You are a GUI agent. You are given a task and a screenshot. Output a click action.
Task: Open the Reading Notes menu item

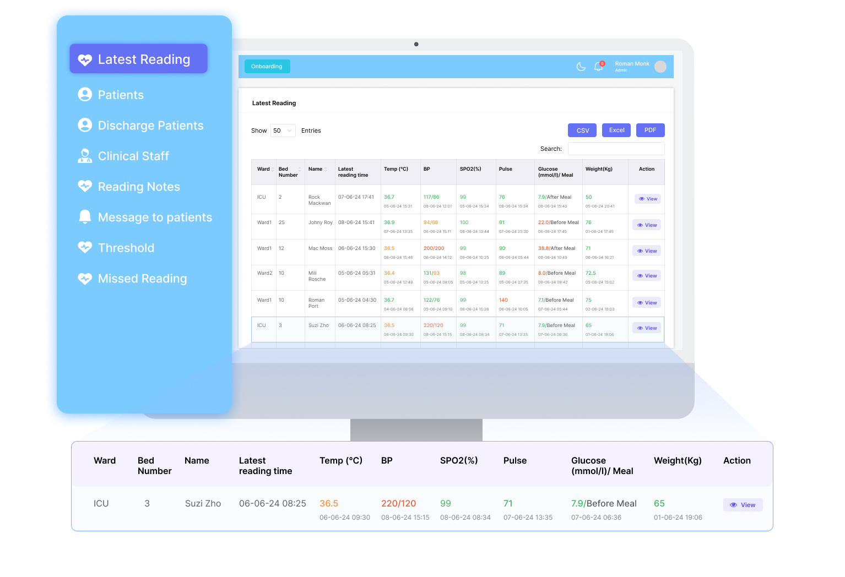tap(129, 187)
